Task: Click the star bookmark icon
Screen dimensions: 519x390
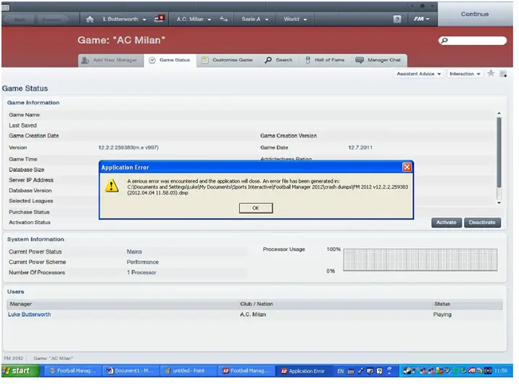Action: pyautogui.click(x=491, y=73)
